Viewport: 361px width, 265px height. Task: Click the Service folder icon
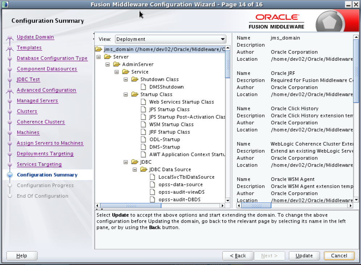(x=126, y=72)
